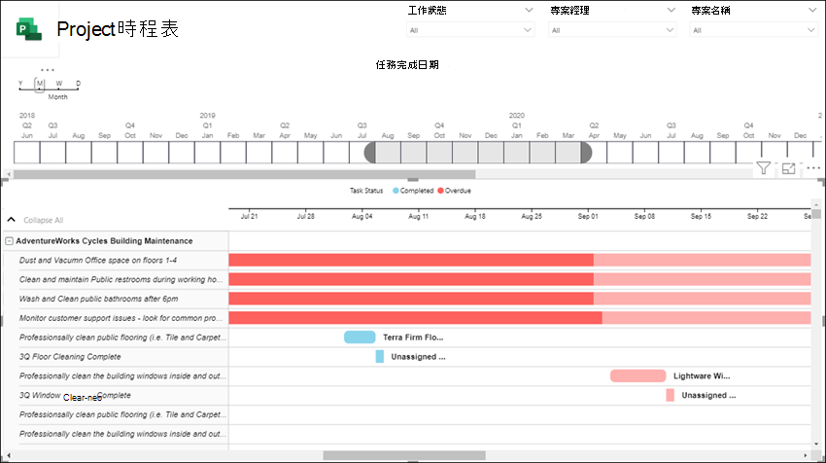
Task: Open the 專案經理 All dropdown
Action: pos(612,30)
